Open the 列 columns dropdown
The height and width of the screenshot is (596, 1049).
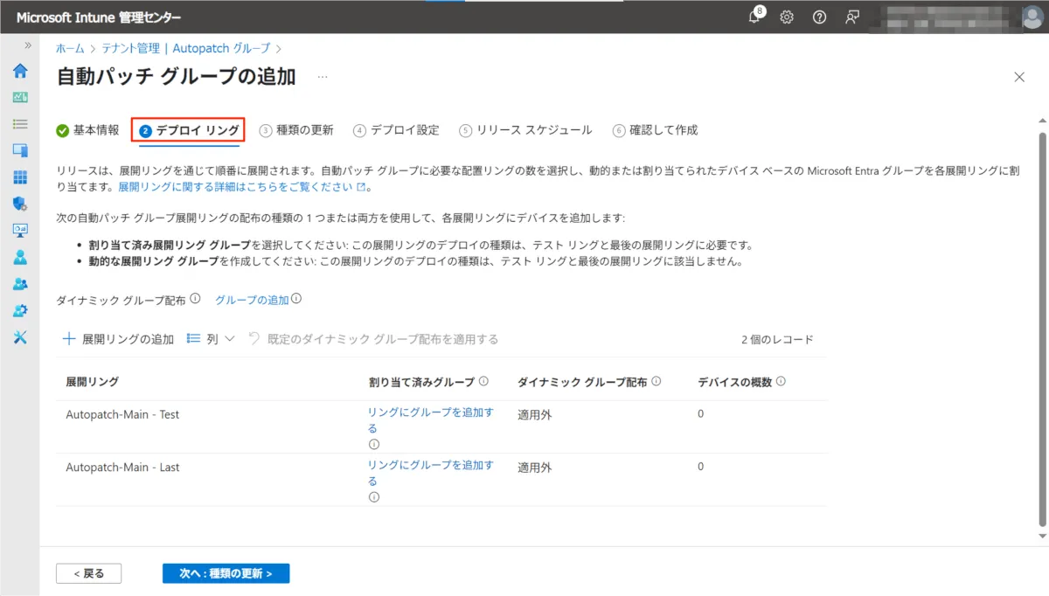(211, 339)
